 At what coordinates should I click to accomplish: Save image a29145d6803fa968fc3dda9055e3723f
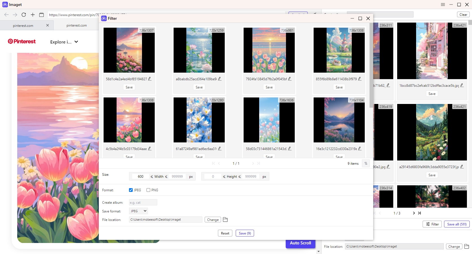(432, 175)
